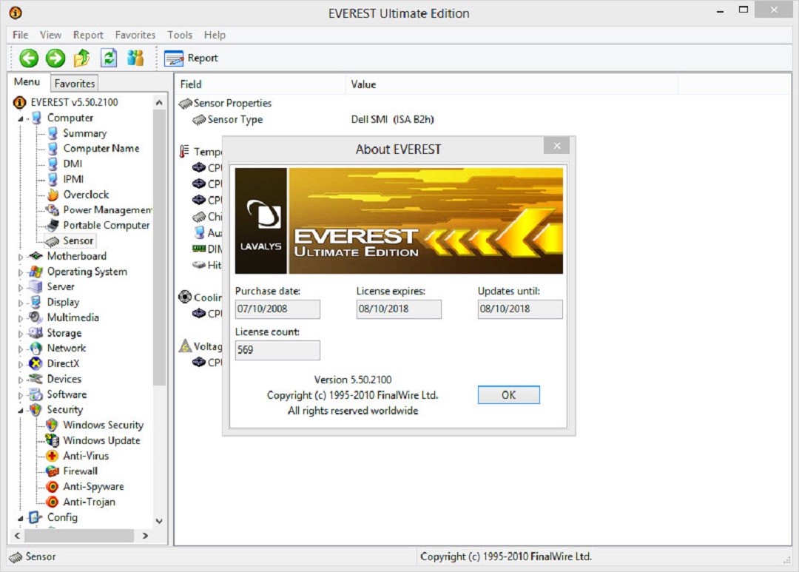Expand the Network tree node
This screenshot has height=572, width=799.
coord(21,349)
